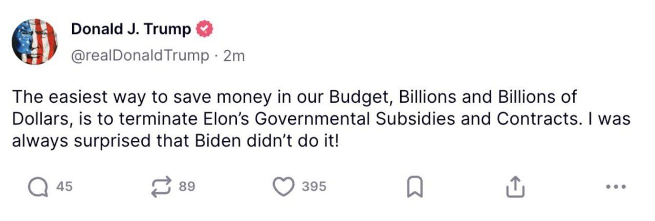Click the 2m post timestamp

coord(234,55)
